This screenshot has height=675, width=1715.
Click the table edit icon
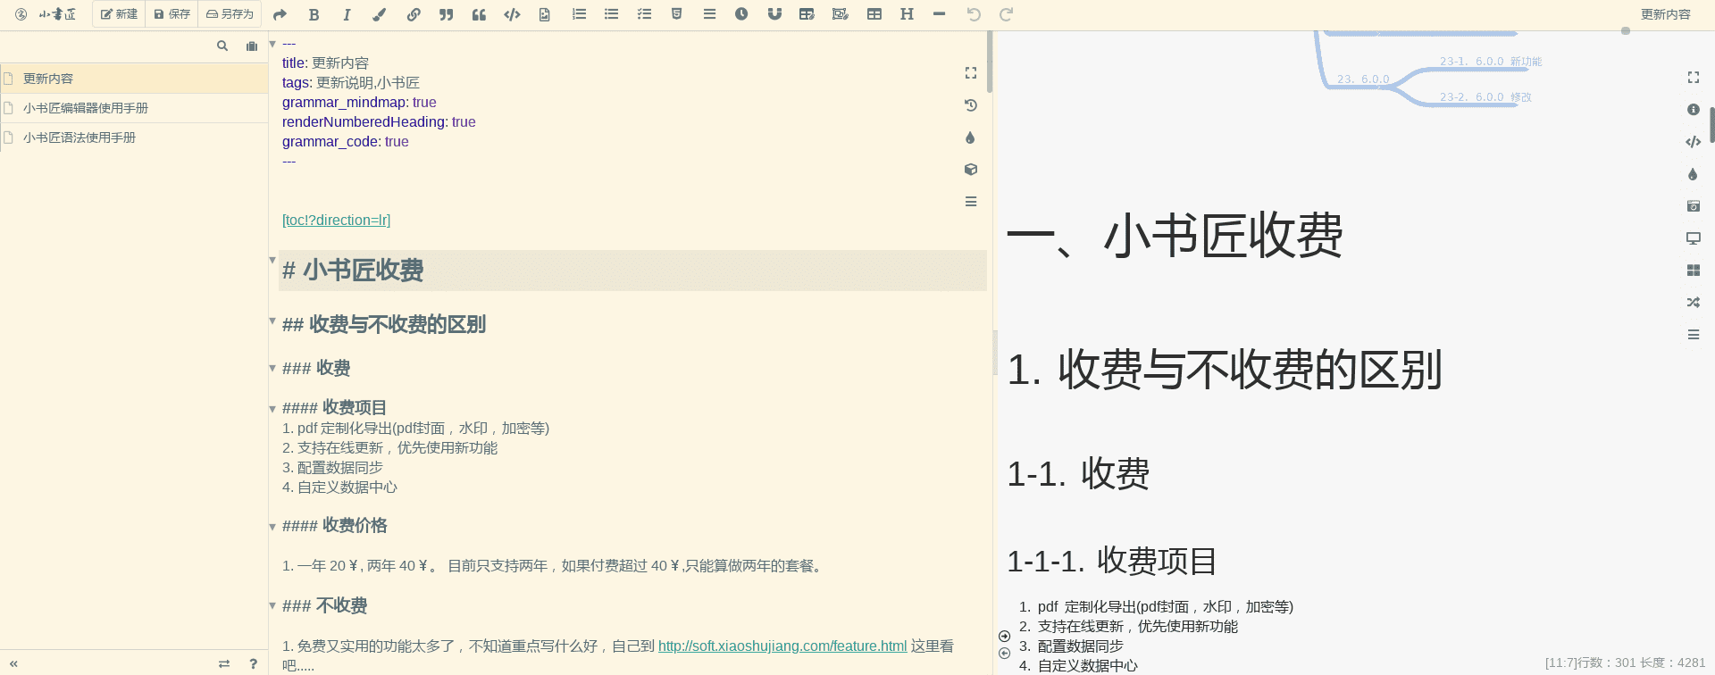tap(807, 14)
